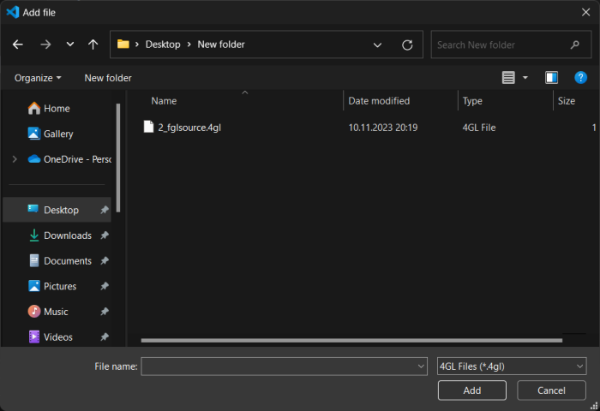Refresh the New folder listing
Viewport: 600px width, 411px height.
pos(407,45)
